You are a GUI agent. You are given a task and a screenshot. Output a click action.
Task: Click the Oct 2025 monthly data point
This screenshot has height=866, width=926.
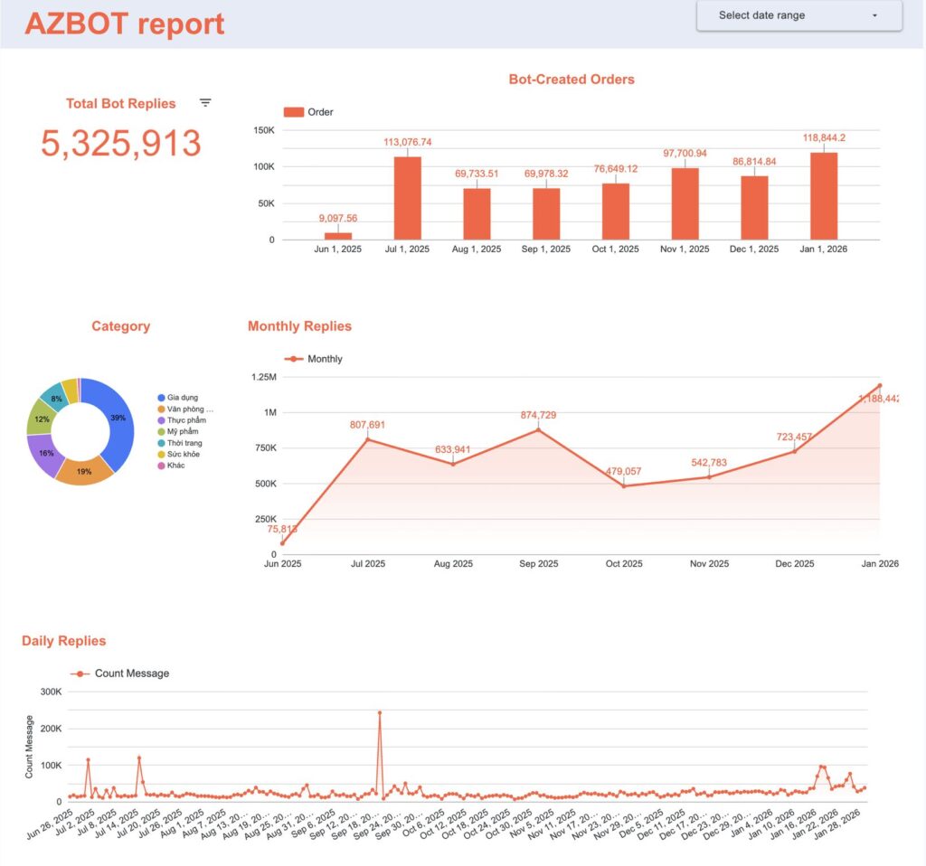point(624,486)
